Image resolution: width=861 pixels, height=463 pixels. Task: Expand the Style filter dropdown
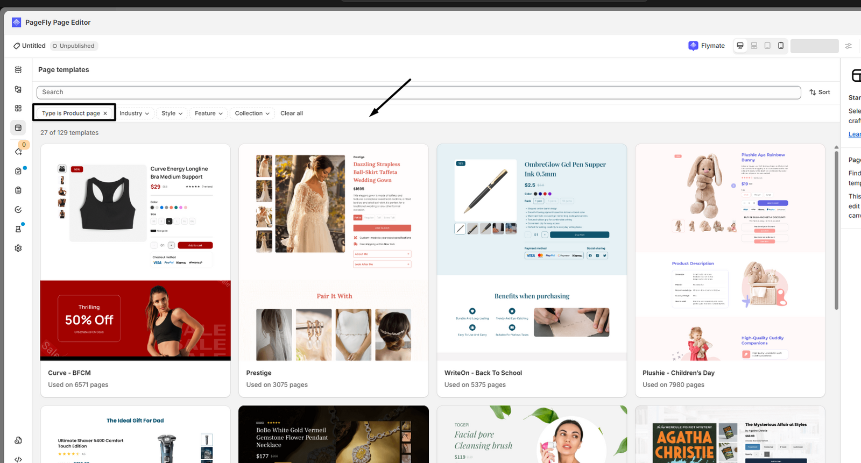(172, 113)
